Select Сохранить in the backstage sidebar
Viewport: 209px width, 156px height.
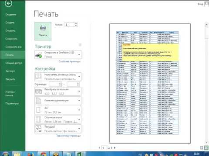11,39
